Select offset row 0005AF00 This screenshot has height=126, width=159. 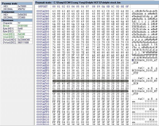[43, 73]
